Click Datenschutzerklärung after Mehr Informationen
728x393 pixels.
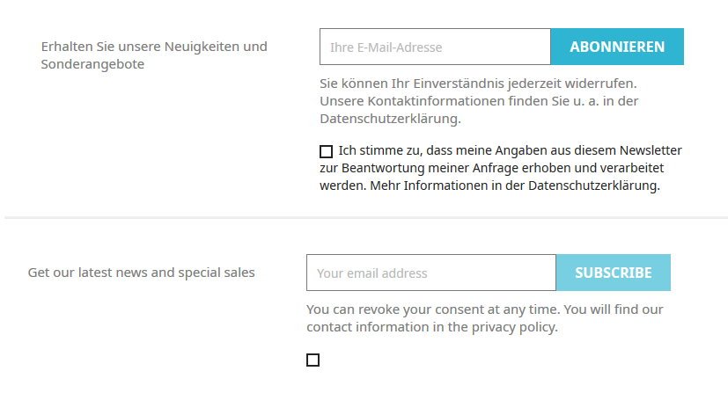pyautogui.click(x=593, y=186)
